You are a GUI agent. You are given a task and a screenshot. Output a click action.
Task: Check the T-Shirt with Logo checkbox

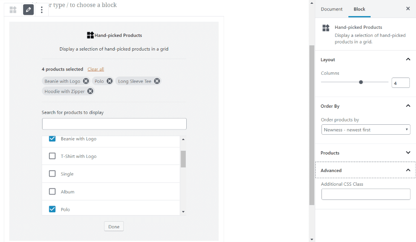click(x=52, y=156)
